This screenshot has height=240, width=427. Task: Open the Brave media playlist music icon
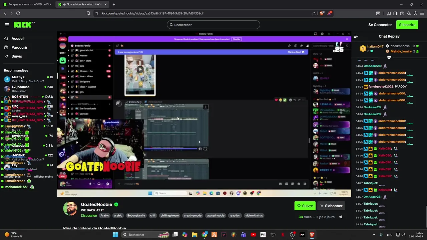click(x=389, y=13)
